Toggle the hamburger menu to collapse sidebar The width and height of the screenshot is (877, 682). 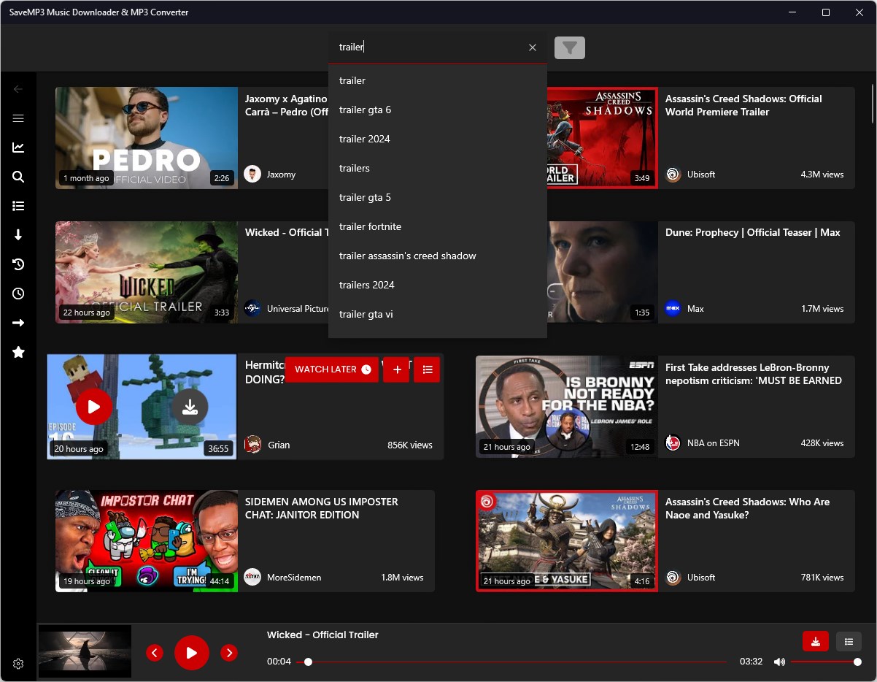18,118
